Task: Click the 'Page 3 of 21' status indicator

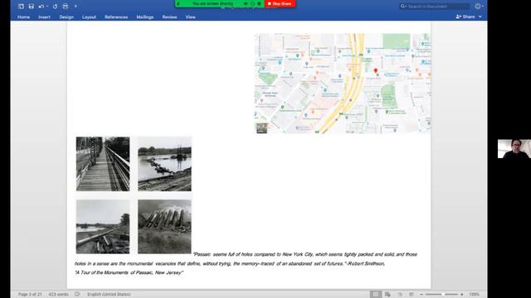Action: [x=30, y=295]
